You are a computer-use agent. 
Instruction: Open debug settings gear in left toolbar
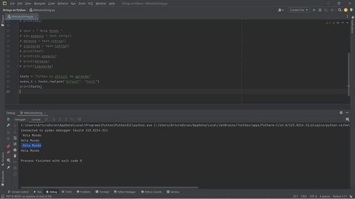[x=8, y=160]
